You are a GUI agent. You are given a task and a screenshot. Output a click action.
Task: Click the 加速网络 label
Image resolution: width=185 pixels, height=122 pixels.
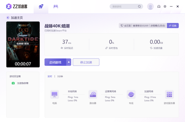click(149, 91)
